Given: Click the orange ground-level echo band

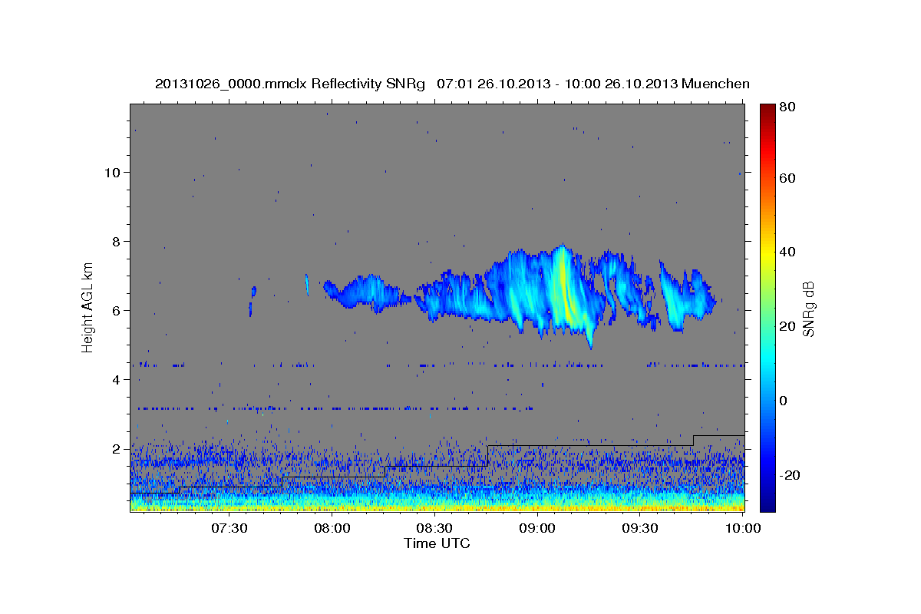Looking at the screenshot, I should click(x=437, y=507).
